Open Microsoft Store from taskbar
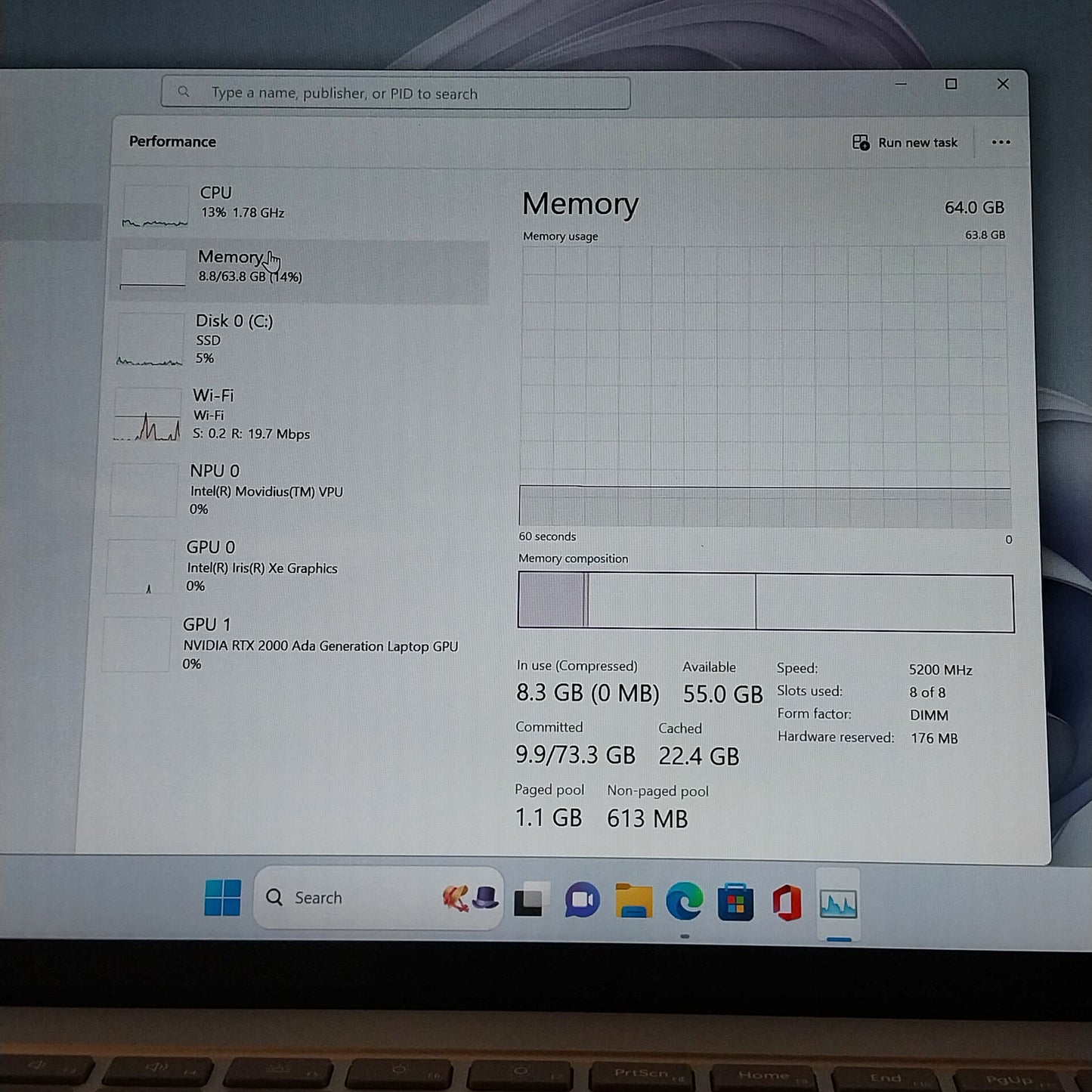 [x=735, y=902]
